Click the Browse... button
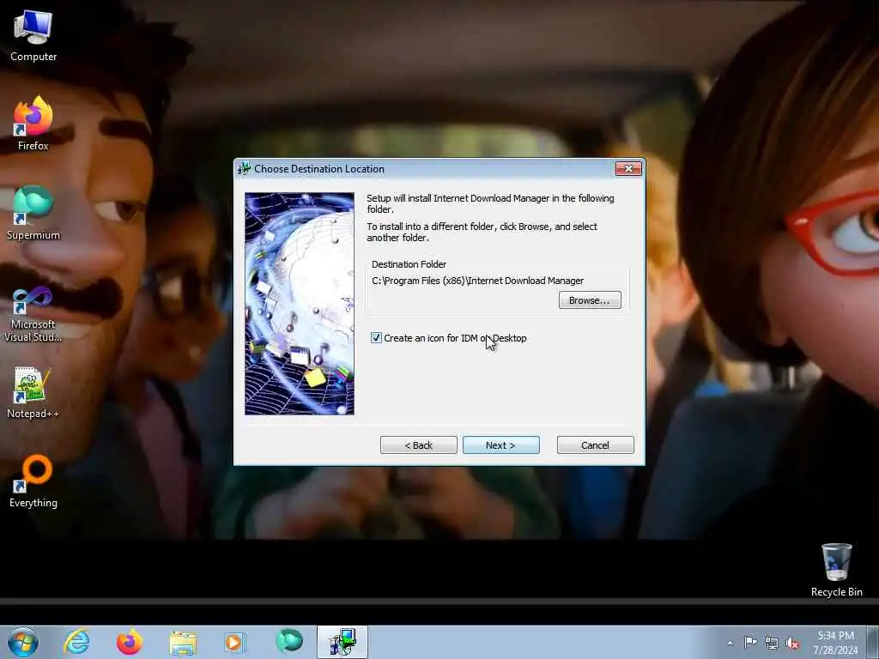 point(590,300)
